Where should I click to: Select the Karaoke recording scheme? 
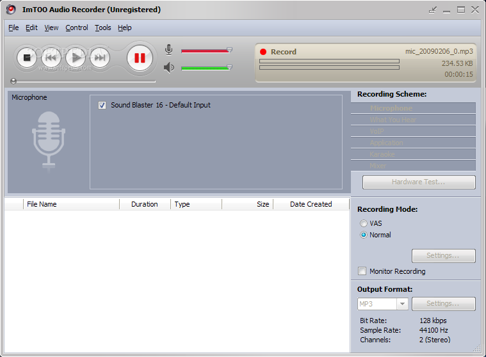(413, 154)
